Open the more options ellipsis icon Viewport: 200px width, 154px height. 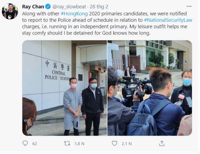[189, 6]
